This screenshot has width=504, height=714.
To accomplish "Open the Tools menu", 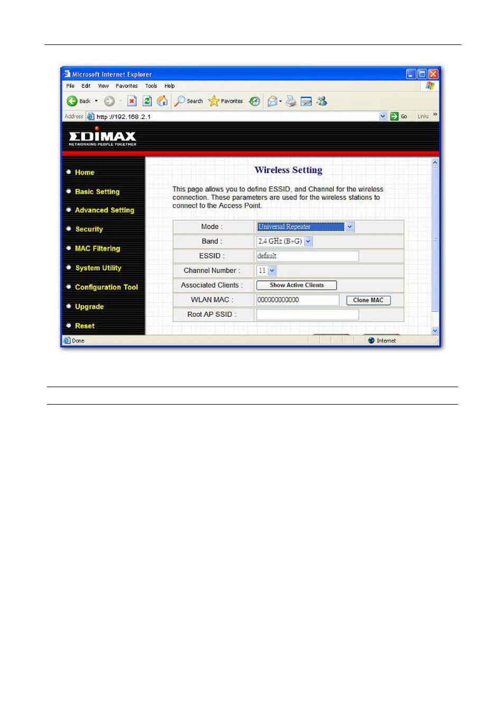I will click(x=151, y=86).
